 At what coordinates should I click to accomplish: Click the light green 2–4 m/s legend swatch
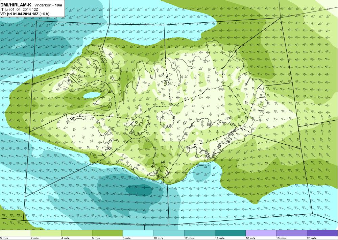(x=46, y=233)
